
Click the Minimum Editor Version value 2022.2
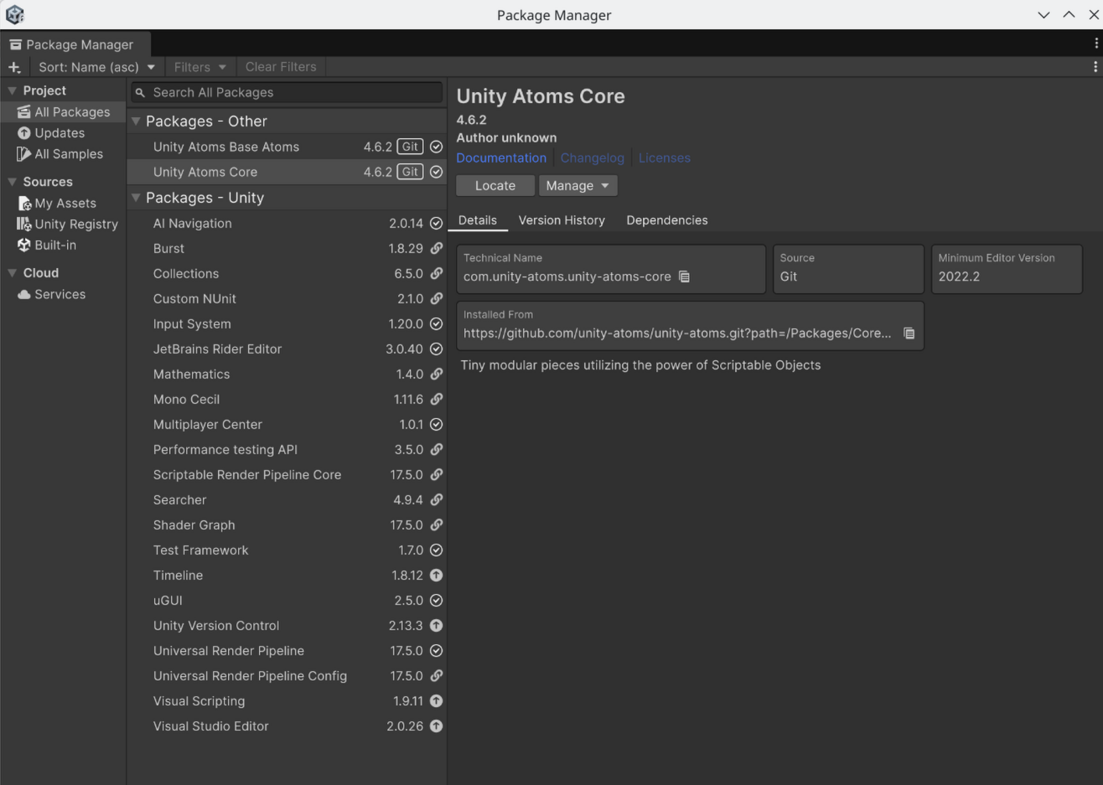tap(959, 276)
